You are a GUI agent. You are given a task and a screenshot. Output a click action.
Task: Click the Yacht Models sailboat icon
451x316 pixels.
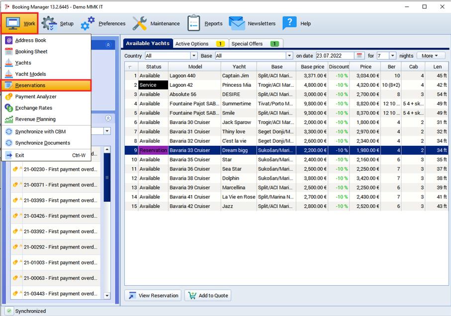[x=9, y=74]
